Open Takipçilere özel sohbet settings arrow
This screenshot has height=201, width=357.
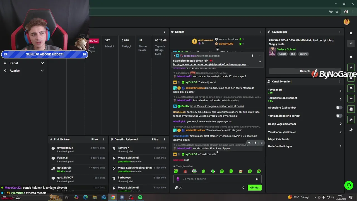point(341,99)
